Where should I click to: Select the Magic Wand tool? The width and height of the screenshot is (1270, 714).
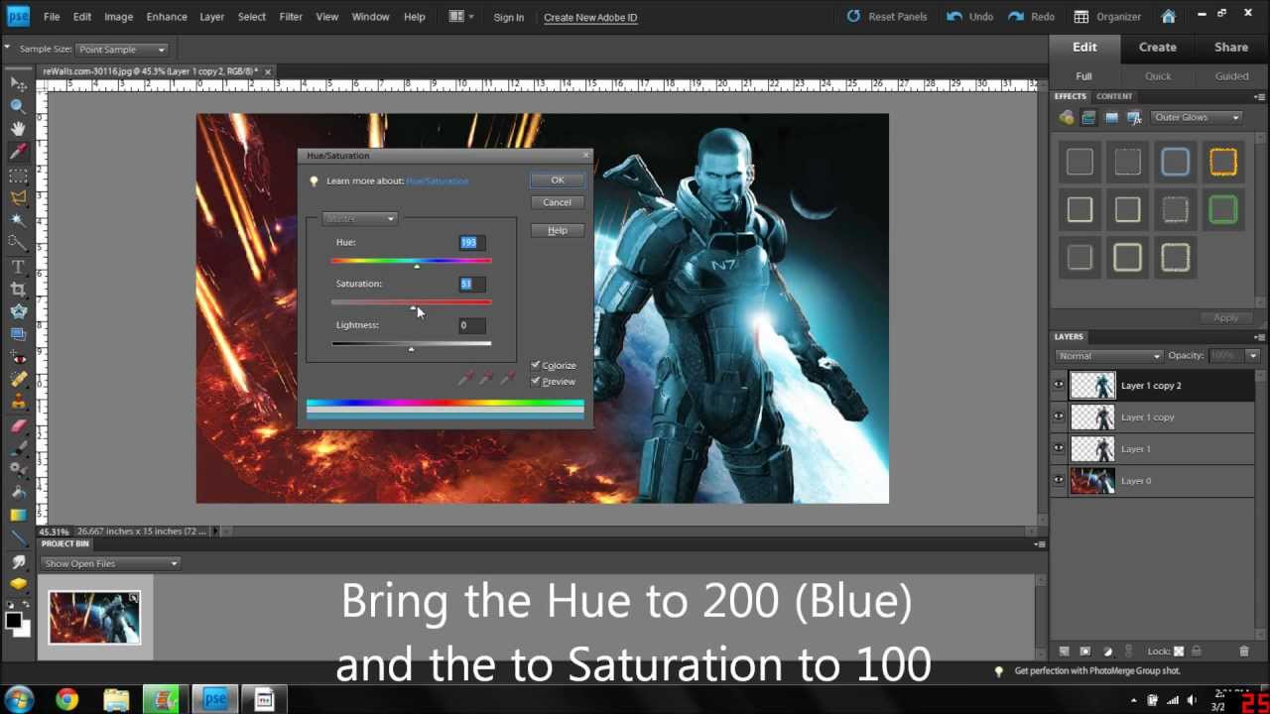[x=18, y=220]
